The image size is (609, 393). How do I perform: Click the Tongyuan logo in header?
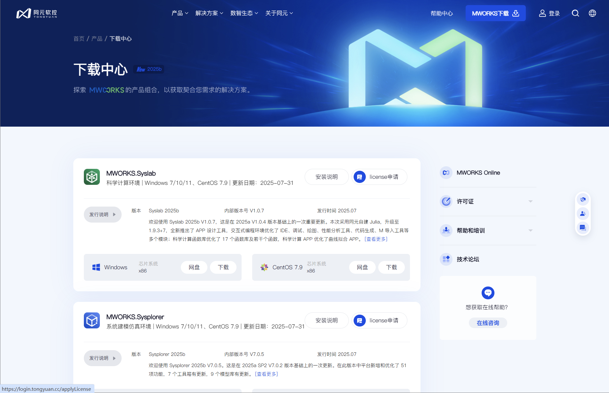(36, 13)
